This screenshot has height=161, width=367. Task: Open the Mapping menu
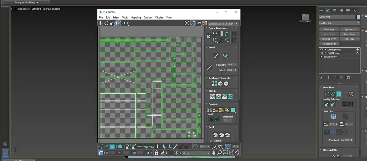click(x=136, y=18)
